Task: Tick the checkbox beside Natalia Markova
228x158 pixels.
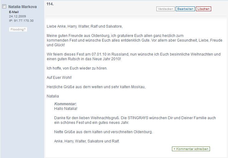Action: pos(4,7)
